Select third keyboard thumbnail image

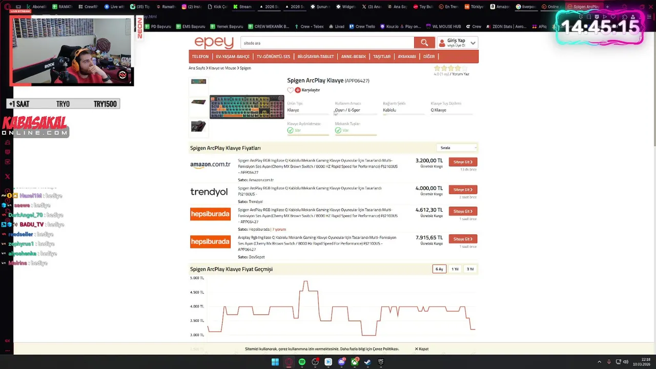tap(198, 126)
